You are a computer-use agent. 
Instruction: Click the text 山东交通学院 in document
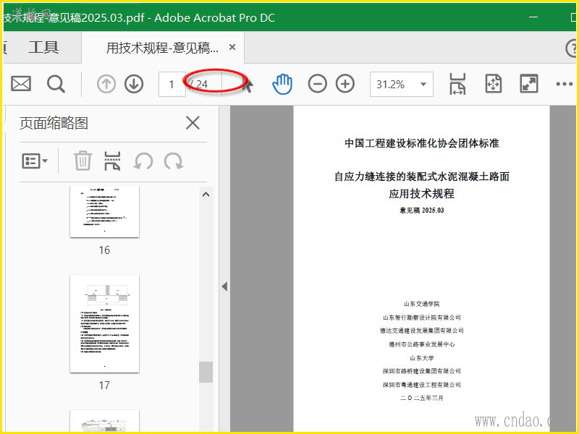point(422,304)
